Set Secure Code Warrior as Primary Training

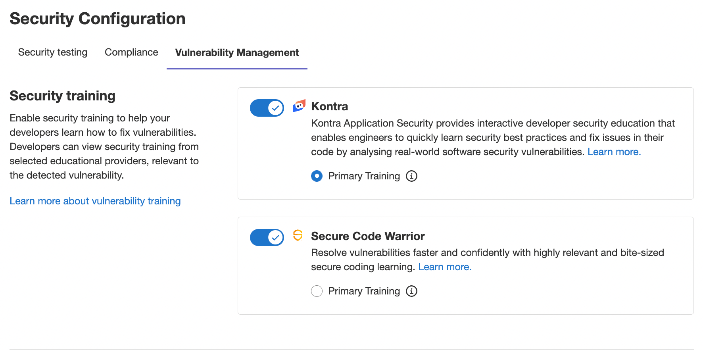(317, 291)
